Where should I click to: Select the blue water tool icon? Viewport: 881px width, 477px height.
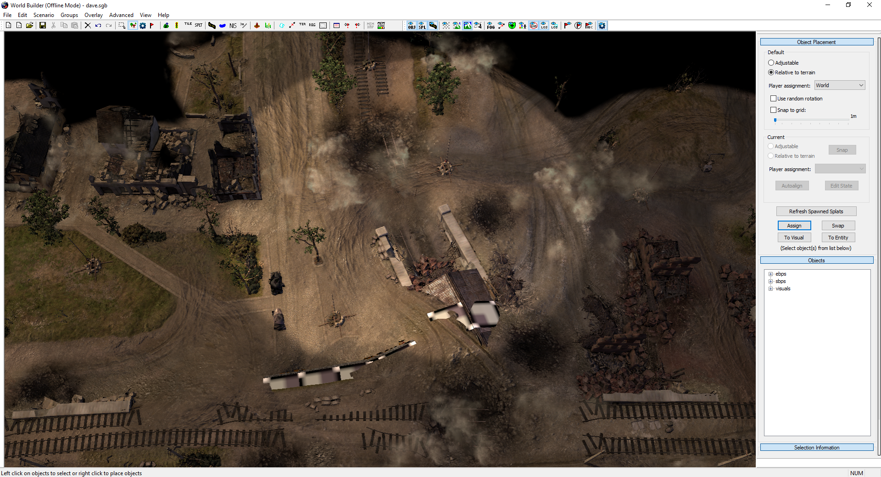[222, 26]
